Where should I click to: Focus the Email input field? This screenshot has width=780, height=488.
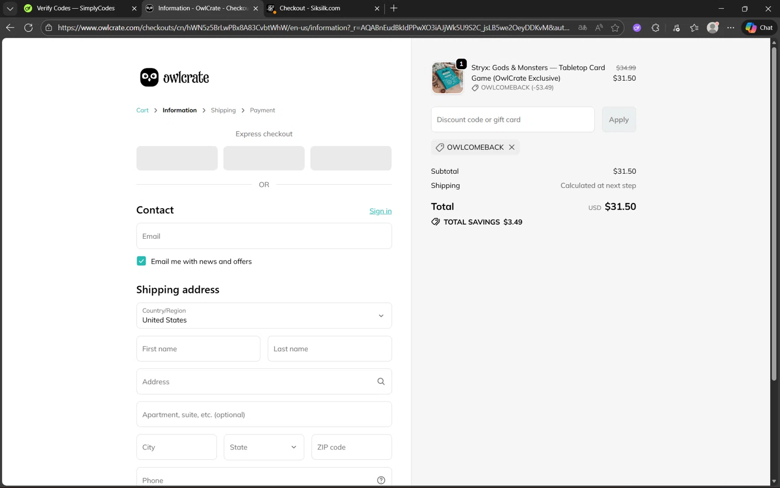[x=264, y=236]
